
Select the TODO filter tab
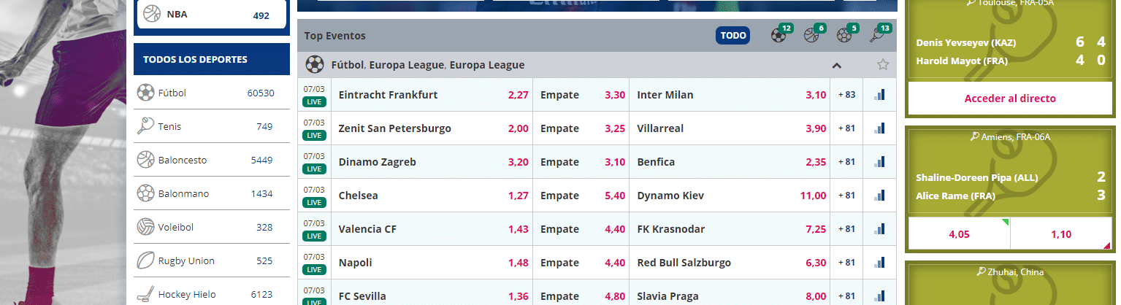[733, 35]
